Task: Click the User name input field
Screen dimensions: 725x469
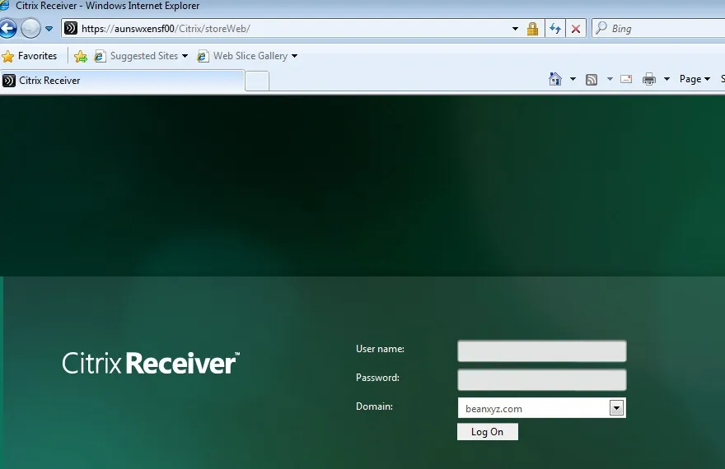Action: [542, 351]
